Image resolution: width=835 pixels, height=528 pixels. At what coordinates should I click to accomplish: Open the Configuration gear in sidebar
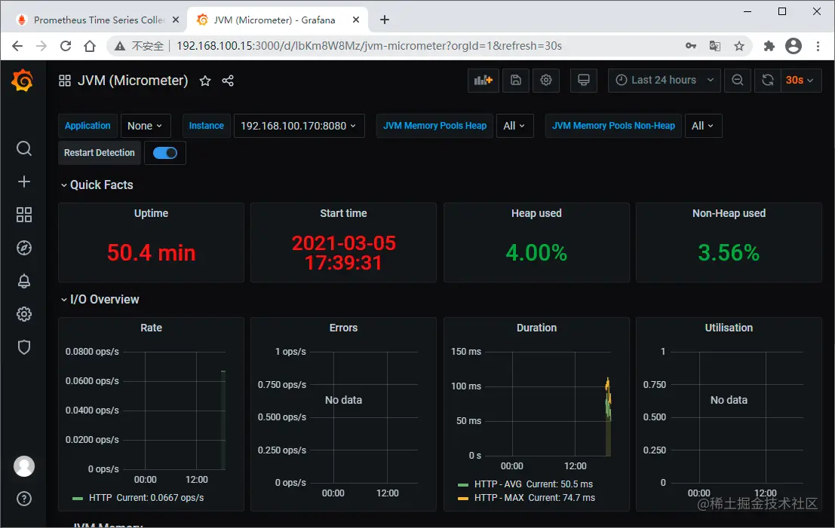[x=24, y=314]
